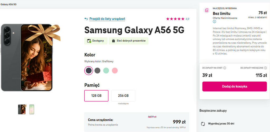Select the 256 GB memory option

123,96
